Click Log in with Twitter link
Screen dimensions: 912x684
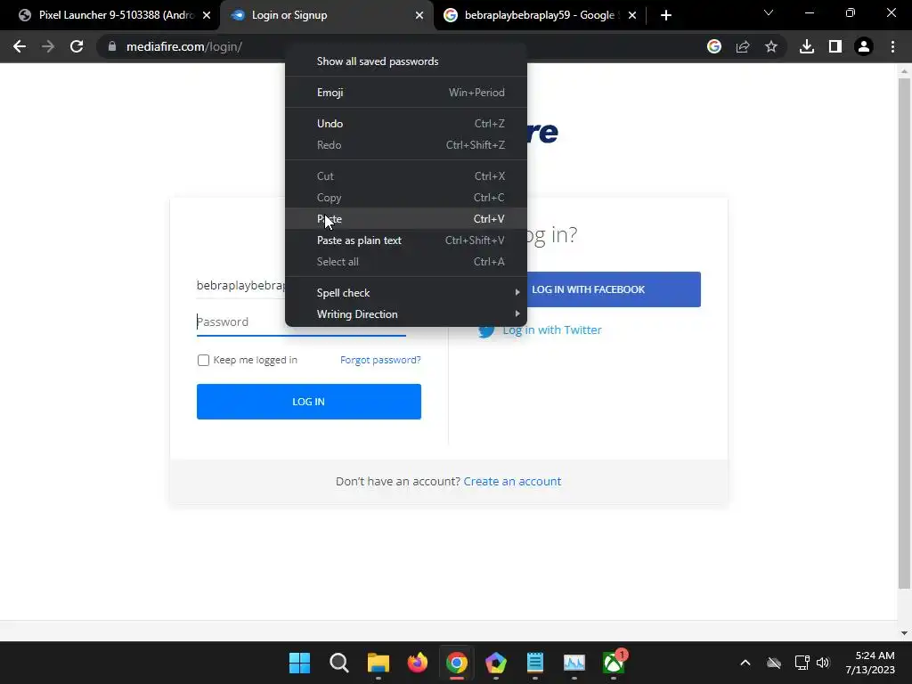pyautogui.click(x=552, y=330)
